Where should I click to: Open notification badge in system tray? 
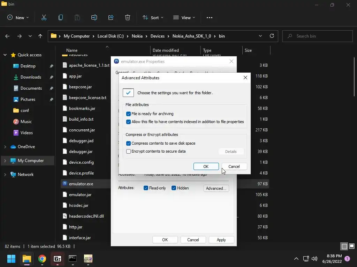[x=347, y=259]
